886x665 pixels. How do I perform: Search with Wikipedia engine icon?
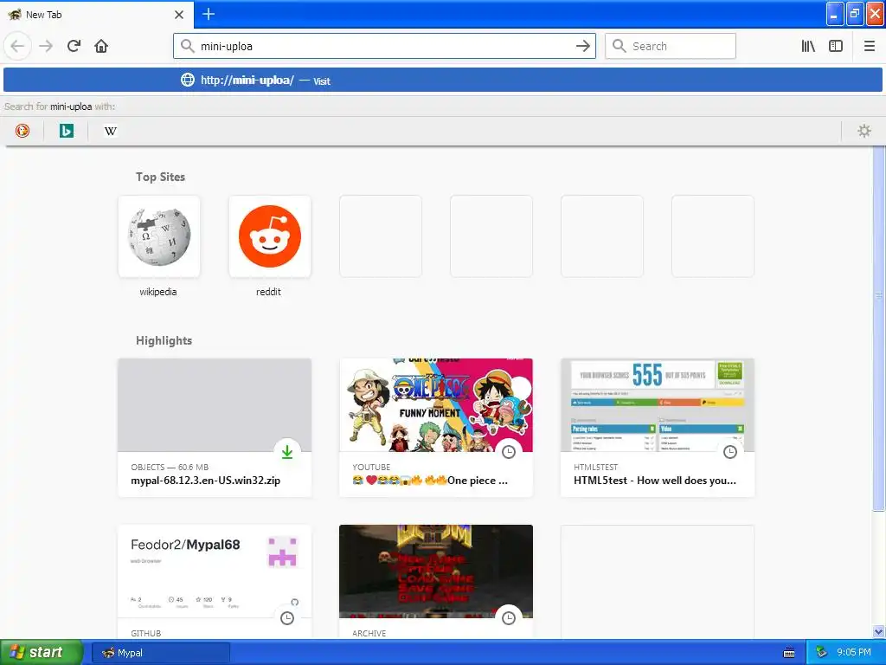[111, 132]
